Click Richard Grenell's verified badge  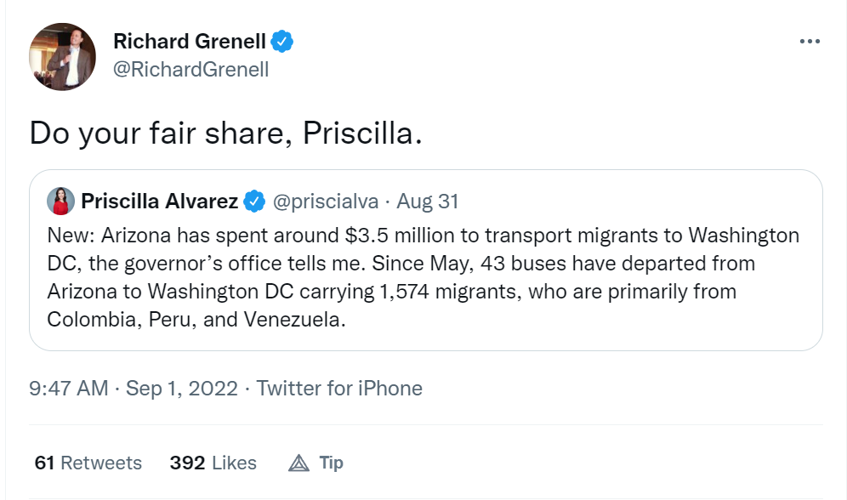(282, 40)
